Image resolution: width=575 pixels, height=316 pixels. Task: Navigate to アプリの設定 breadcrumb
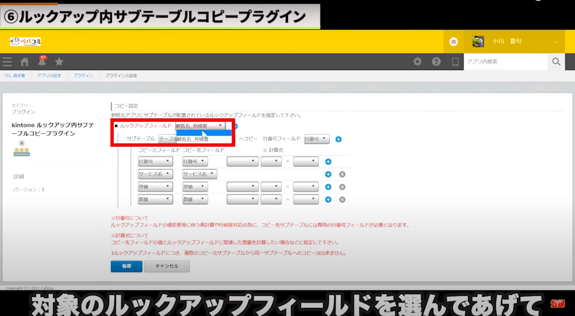(49, 75)
